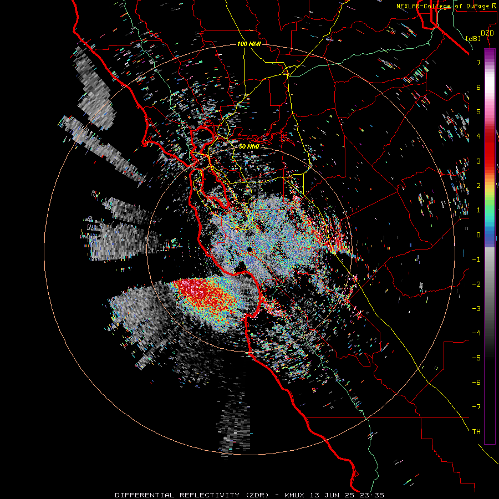The height and width of the screenshot is (499, 499).
Task: Click the 2 value on color scale
Action: click(478, 186)
